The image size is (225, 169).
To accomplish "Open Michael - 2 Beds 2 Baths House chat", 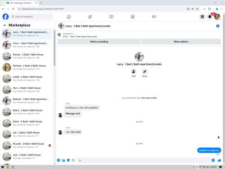I will 27,67.
